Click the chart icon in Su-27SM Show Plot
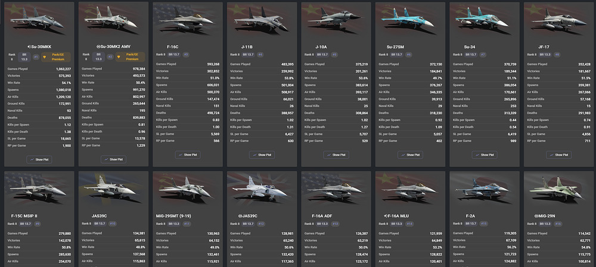 tap(403, 155)
